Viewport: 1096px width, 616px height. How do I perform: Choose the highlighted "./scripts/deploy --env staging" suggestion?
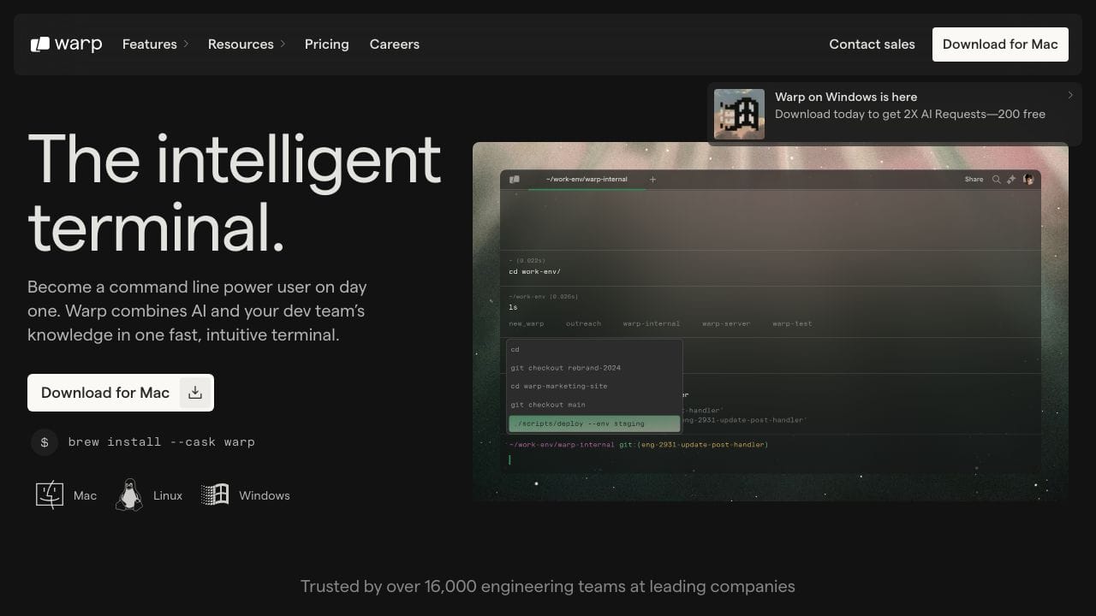(x=594, y=423)
